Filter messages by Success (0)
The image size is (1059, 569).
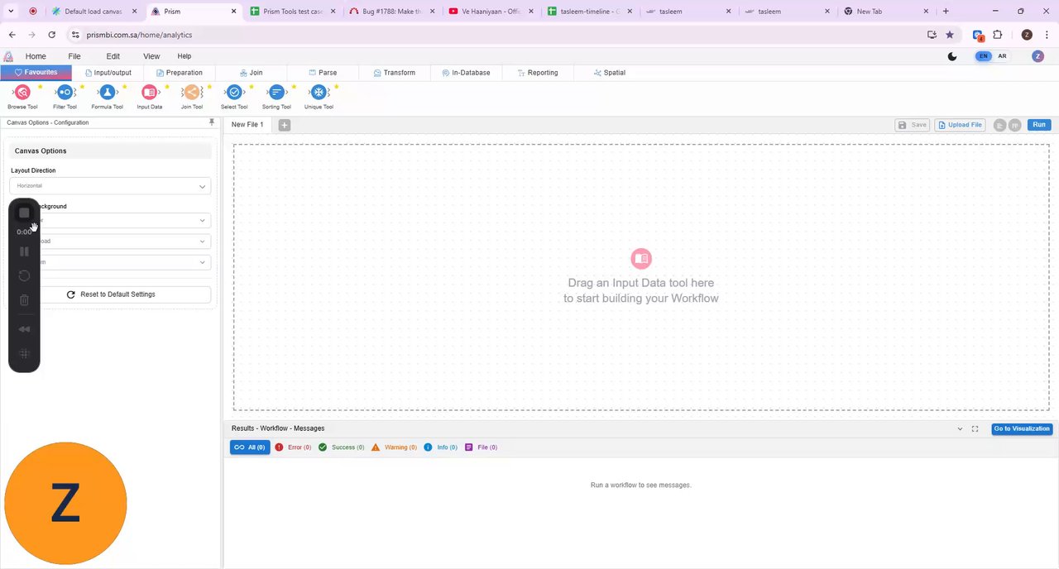(341, 447)
